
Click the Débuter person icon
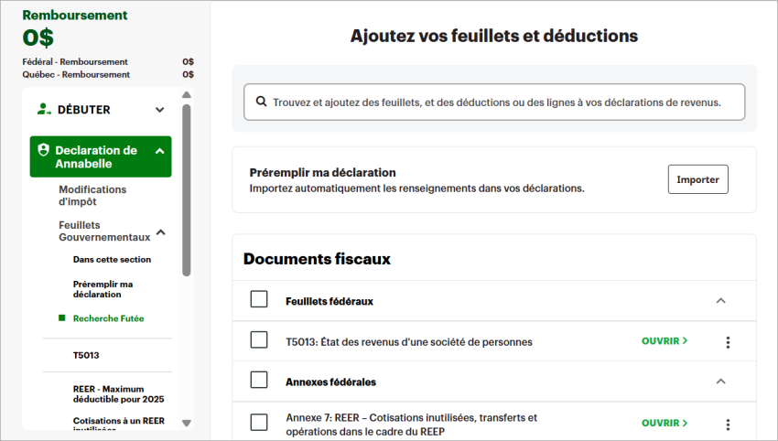tap(44, 110)
